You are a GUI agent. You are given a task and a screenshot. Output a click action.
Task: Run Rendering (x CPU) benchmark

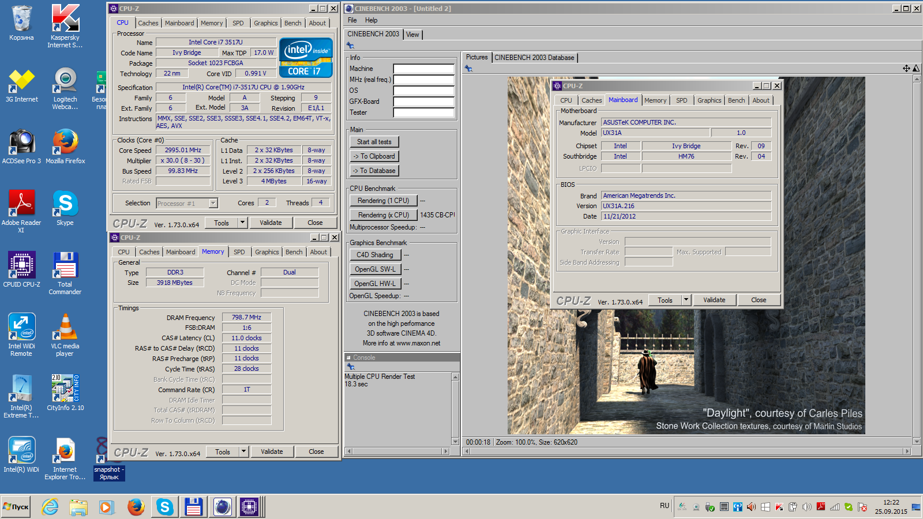[x=383, y=215]
